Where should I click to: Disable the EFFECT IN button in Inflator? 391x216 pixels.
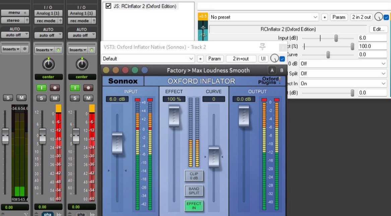(x=194, y=206)
